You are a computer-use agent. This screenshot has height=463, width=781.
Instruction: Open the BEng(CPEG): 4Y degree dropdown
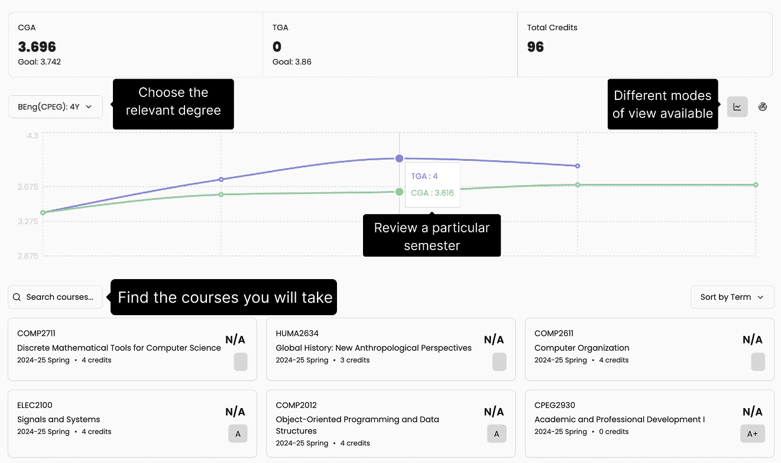click(55, 106)
